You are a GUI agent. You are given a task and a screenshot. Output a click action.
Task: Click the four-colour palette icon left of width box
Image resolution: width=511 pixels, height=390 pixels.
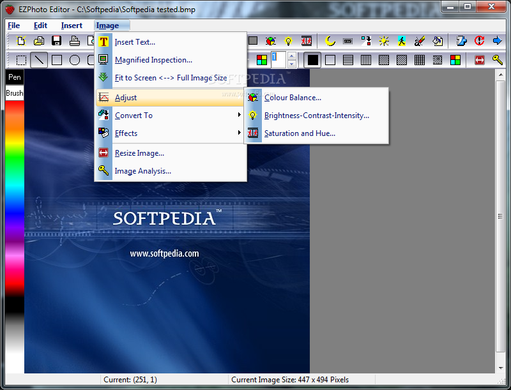pos(262,60)
